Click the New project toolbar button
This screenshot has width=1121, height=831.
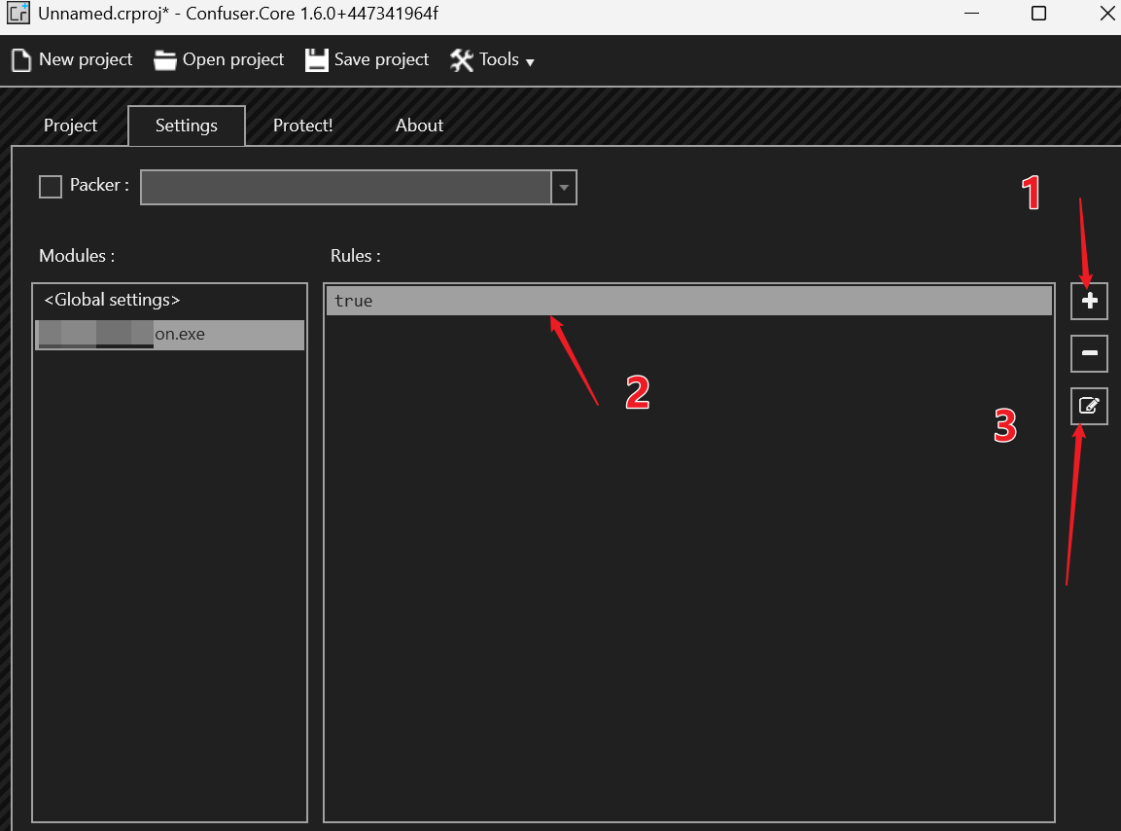[x=72, y=59]
